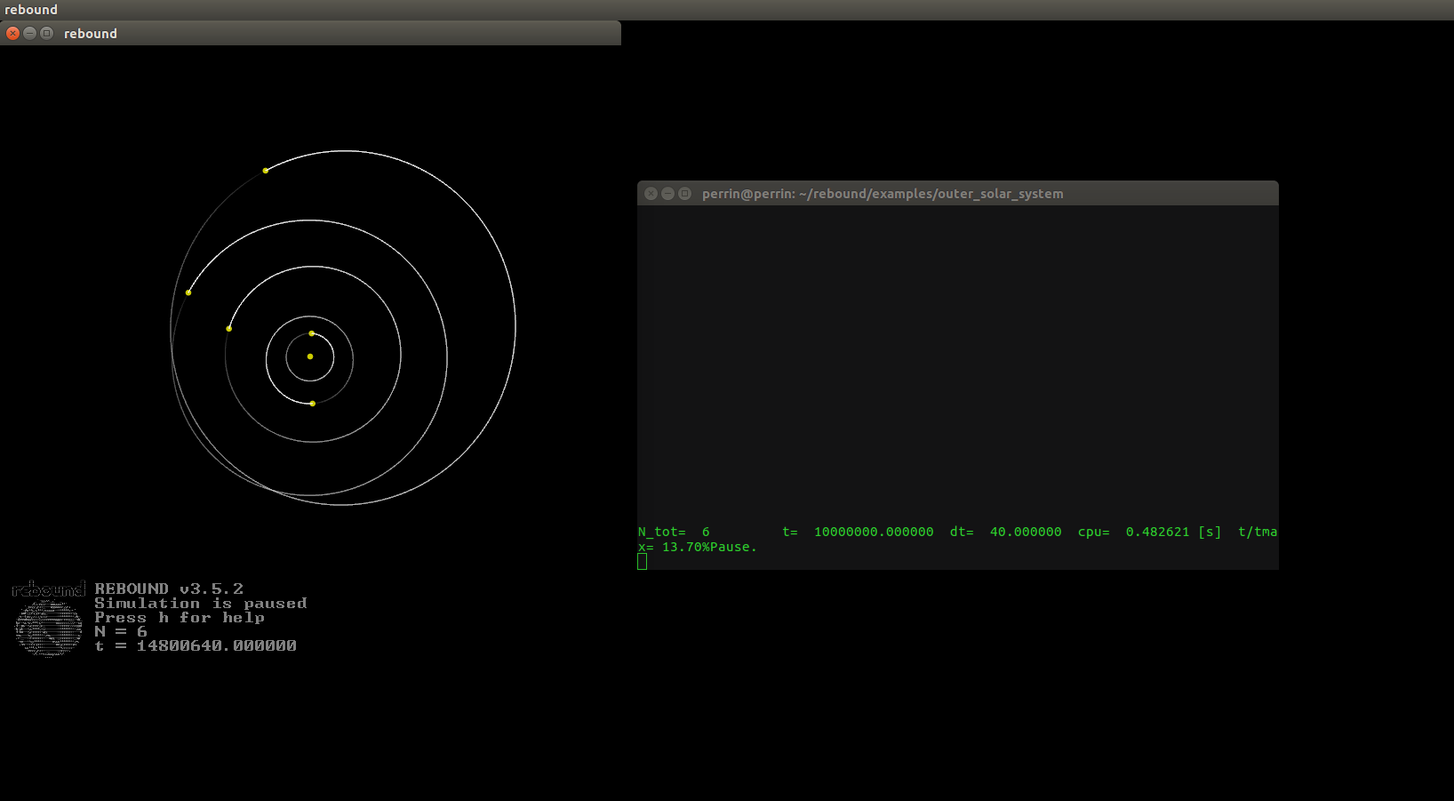This screenshot has width=1454, height=801.
Task: Click the 'Simulation is paused' status text
Action: click(x=202, y=603)
